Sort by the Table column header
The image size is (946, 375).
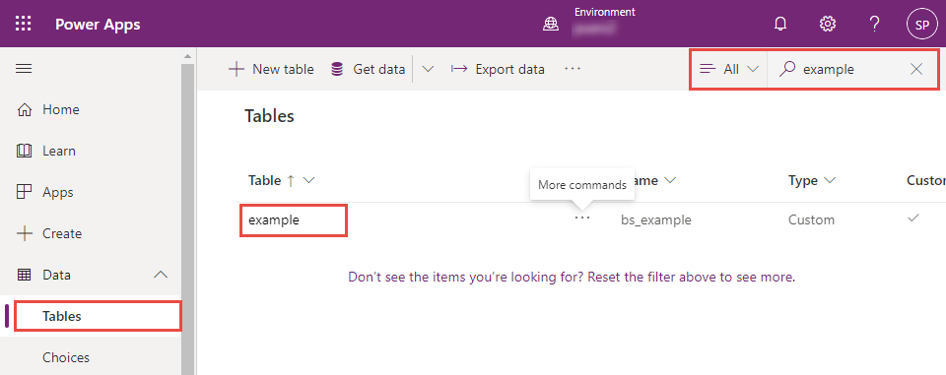264,180
